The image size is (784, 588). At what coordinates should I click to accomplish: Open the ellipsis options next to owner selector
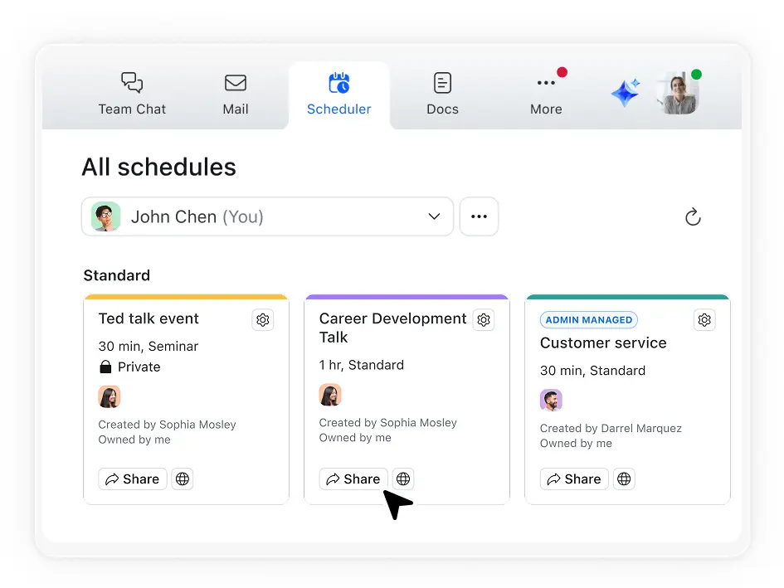click(479, 216)
